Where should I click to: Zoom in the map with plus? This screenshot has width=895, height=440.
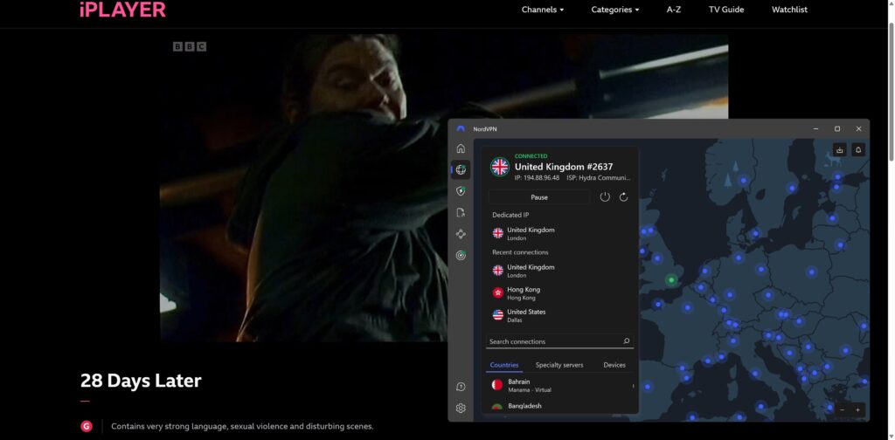tap(857, 409)
